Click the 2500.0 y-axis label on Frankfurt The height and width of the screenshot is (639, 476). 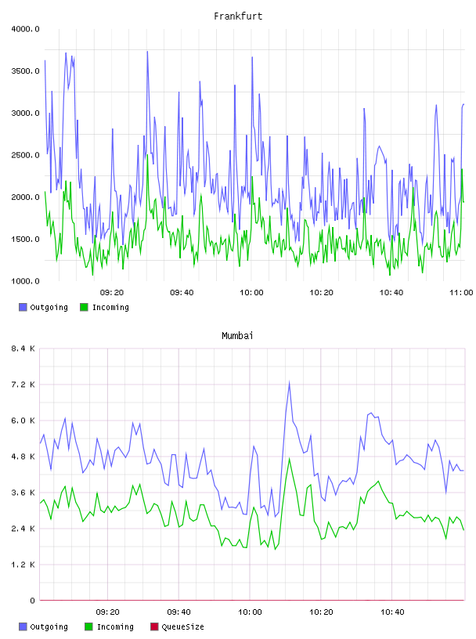click(25, 155)
